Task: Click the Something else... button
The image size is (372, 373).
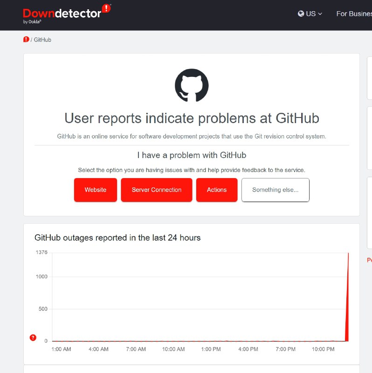Action: tap(276, 190)
